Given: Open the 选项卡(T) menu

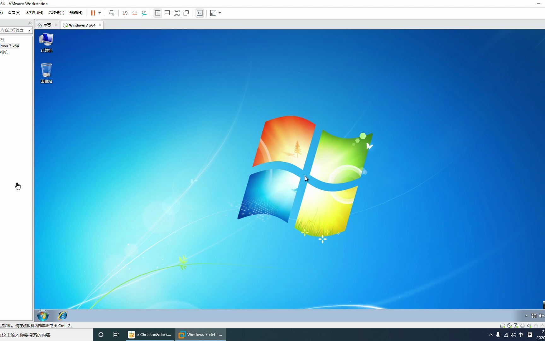Looking at the screenshot, I should click(56, 13).
